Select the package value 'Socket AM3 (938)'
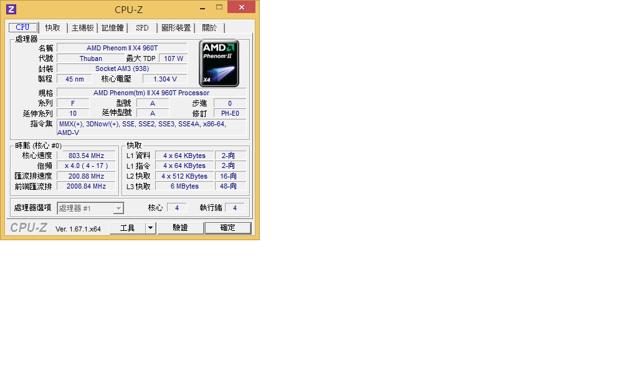Image resolution: width=628 pixels, height=392 pixels. [122, 68]
